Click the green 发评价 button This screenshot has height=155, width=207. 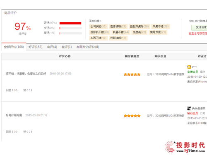[x=199, y=28]
